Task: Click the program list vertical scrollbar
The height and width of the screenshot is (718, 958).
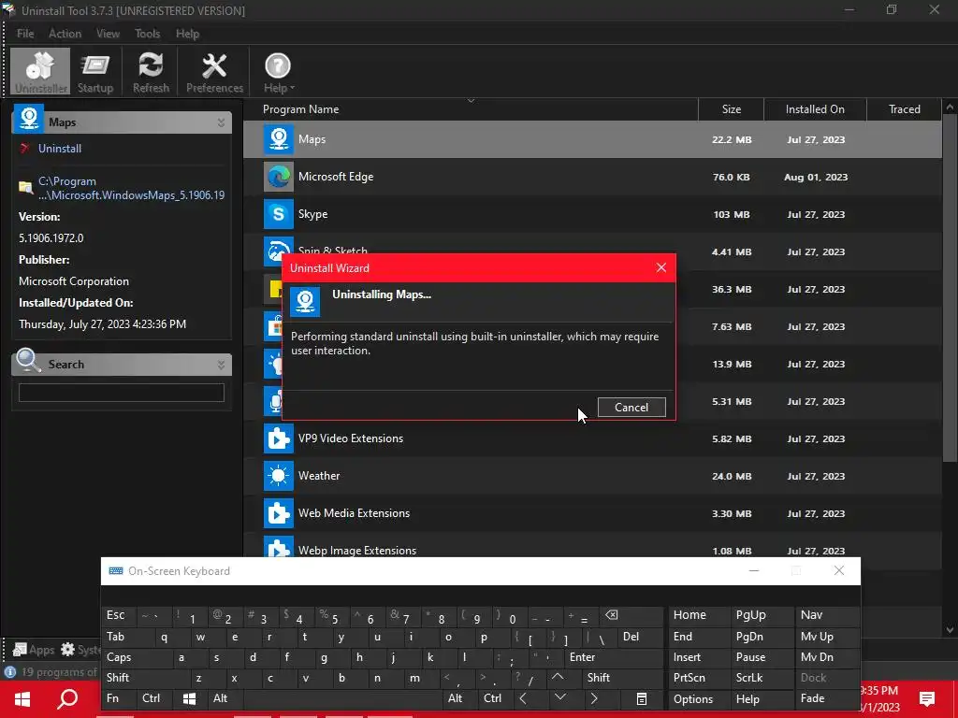Action: pos(950,287)
